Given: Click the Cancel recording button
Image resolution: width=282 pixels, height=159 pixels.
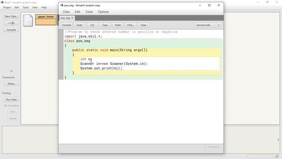Looking at the screenshot, I should tap(13, 118).
